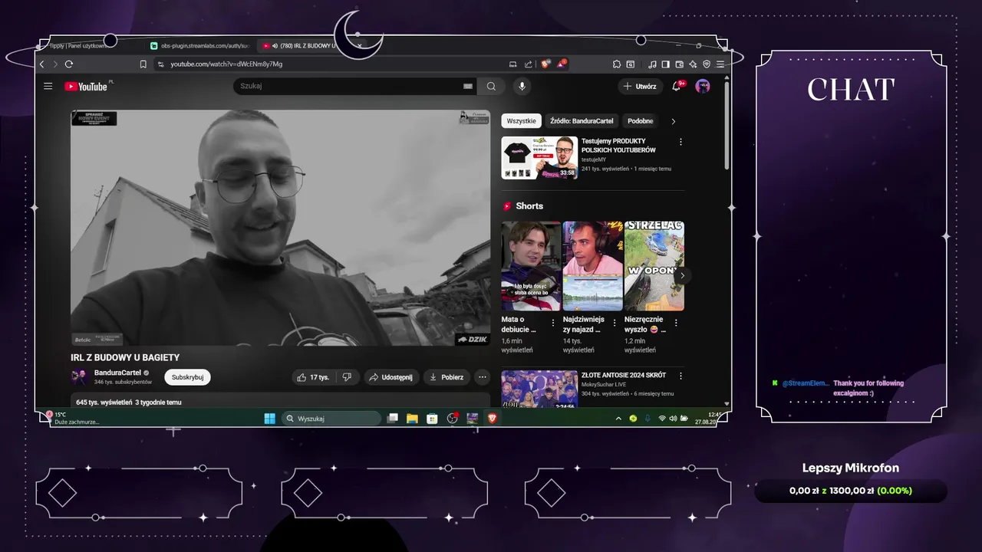Open site settings icon in address bar

click(160, 64)
